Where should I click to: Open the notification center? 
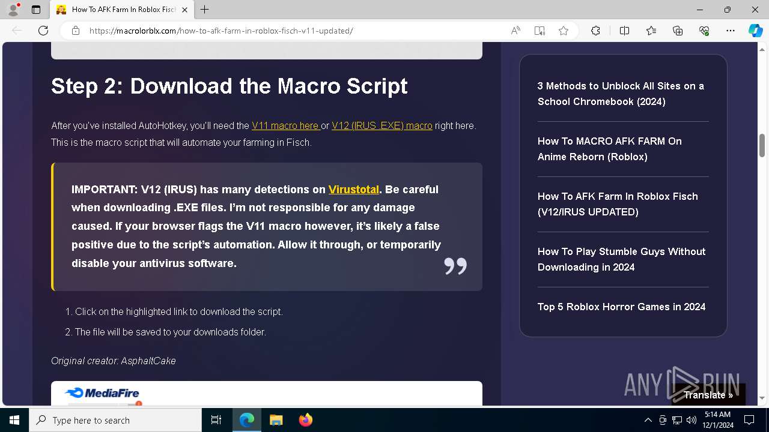coord(749,420)
